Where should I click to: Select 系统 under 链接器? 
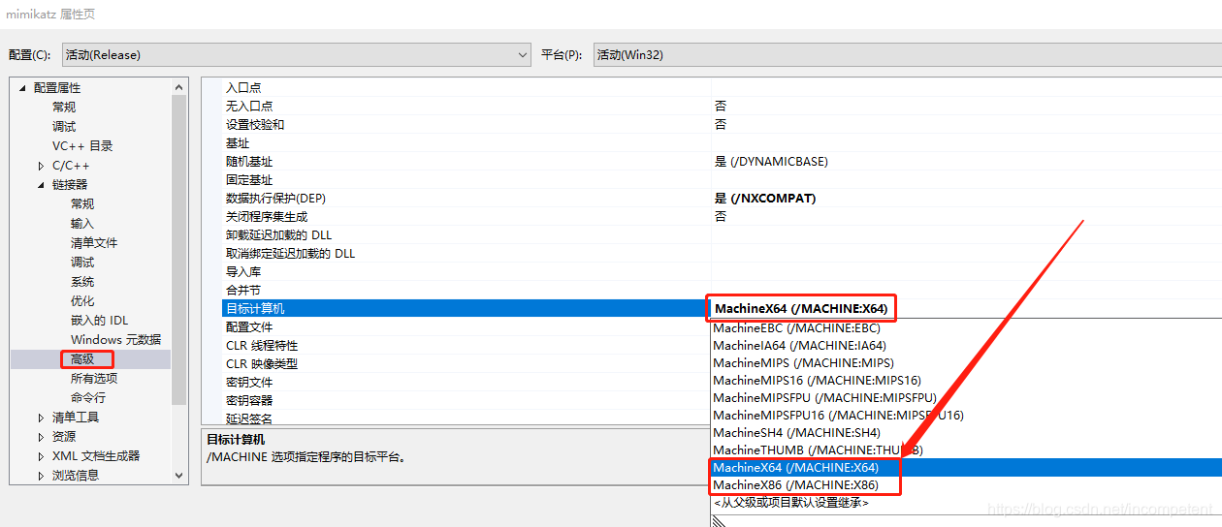tap(82, 282)
